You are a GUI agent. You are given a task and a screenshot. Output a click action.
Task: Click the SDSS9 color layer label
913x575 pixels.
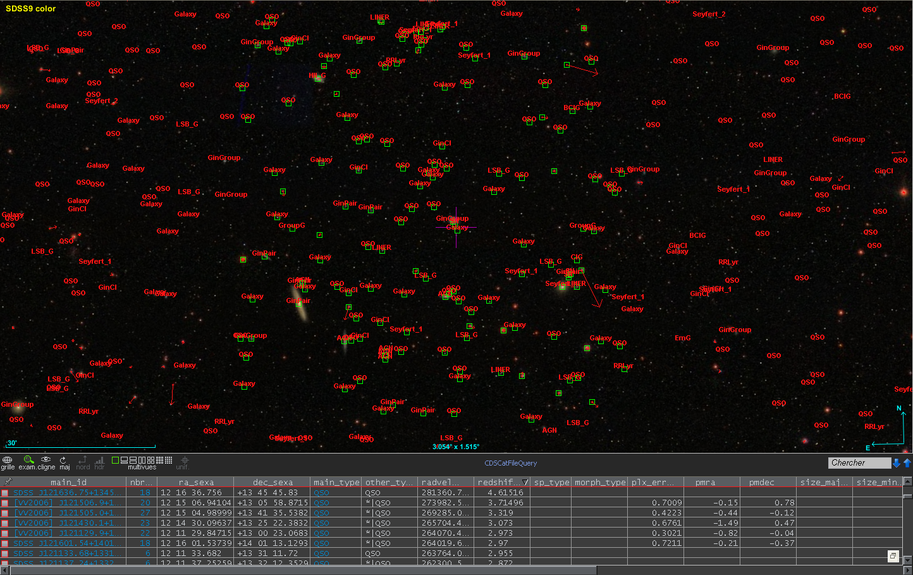pyautogui.click(x=31, y=9)
